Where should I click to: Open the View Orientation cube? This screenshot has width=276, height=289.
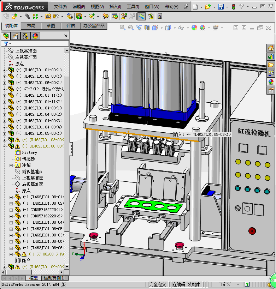click(155, 28)
